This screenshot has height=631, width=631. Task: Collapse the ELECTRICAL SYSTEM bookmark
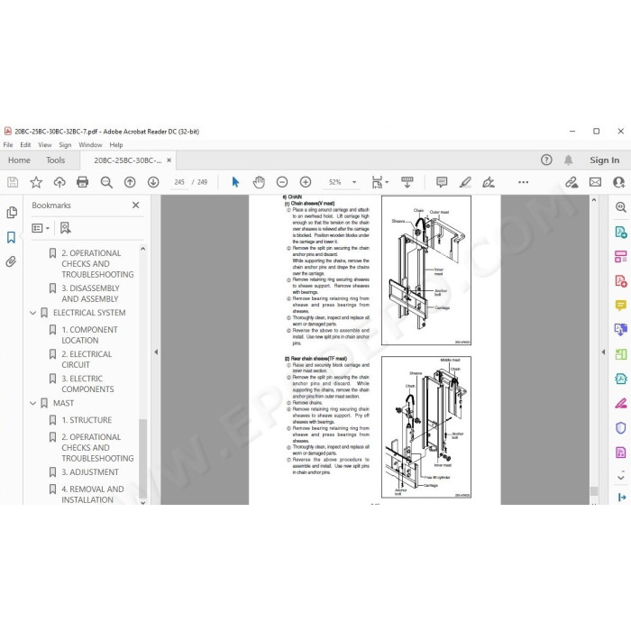click(33, 313)
